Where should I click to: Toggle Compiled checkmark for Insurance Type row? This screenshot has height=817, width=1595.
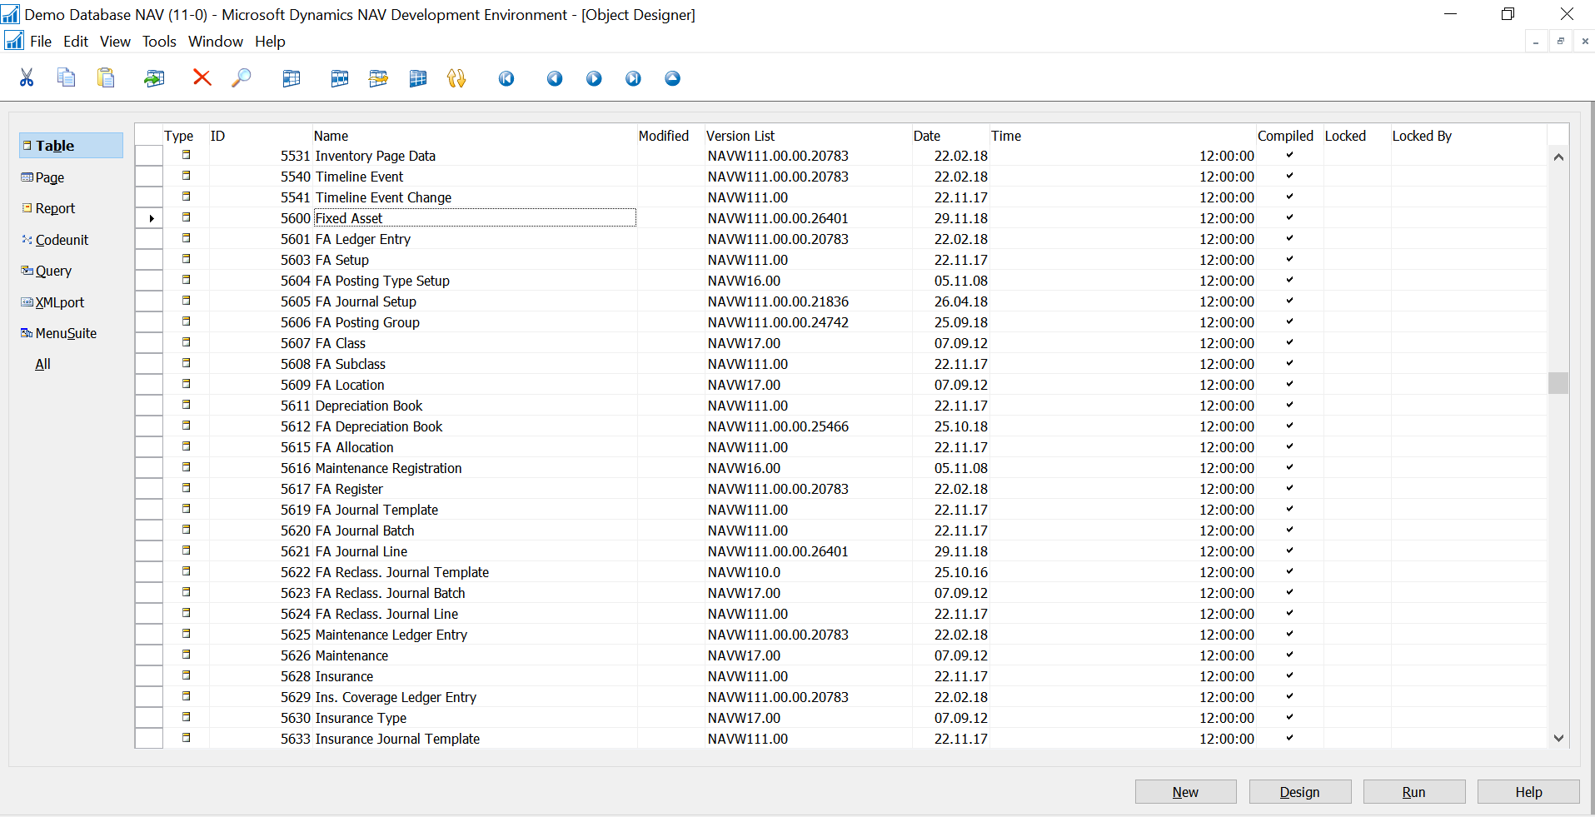point(1289,717)
